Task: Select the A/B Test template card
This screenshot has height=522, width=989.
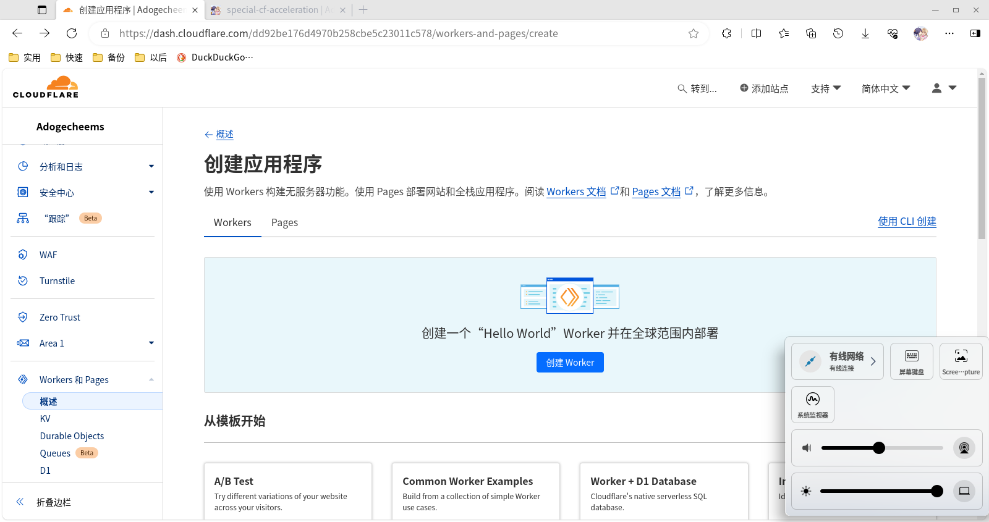Action: coord(288,492)
